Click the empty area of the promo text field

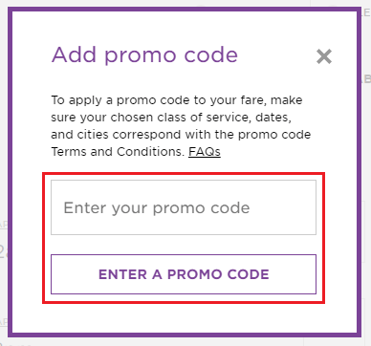tap(282, 207)
